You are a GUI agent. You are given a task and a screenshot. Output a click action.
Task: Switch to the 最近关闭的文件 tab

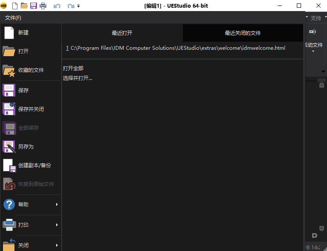click(243, 33)
